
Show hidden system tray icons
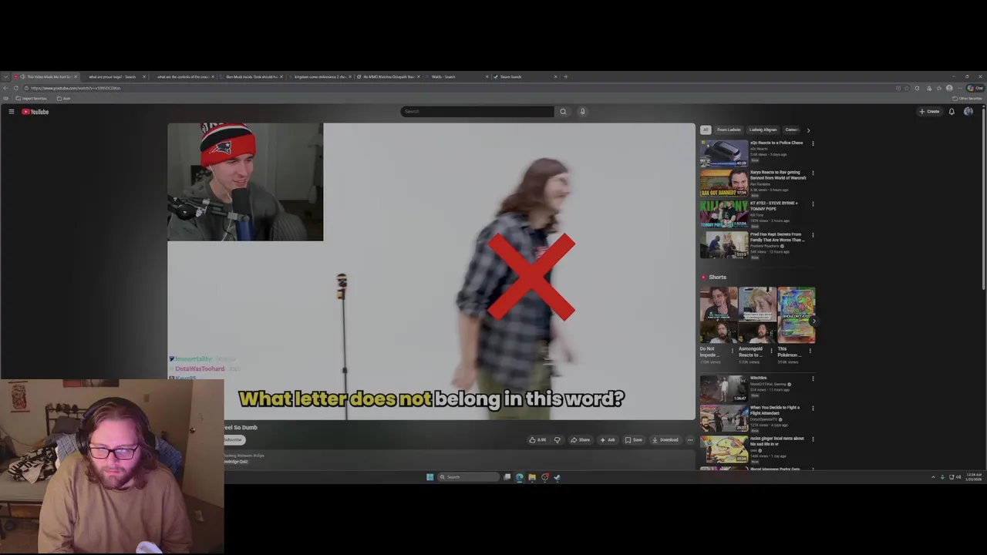click(x=933, y=477)
